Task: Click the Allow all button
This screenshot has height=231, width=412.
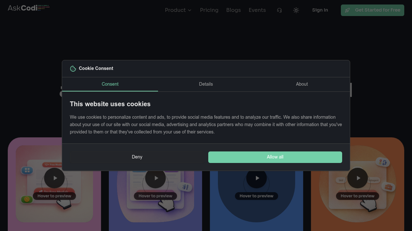Action: 275,157
